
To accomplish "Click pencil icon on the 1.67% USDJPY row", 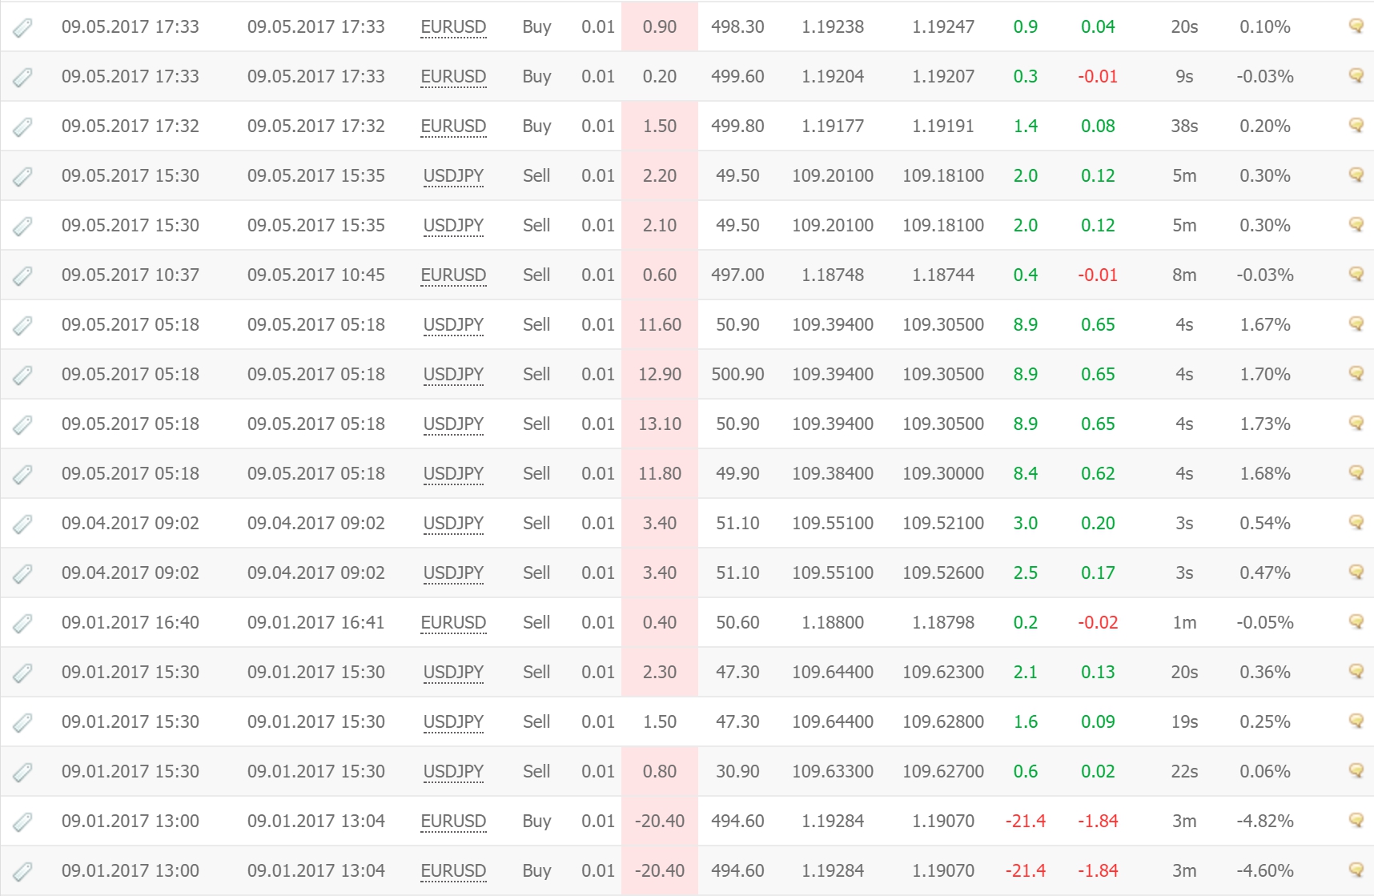I will click(23, 325).
